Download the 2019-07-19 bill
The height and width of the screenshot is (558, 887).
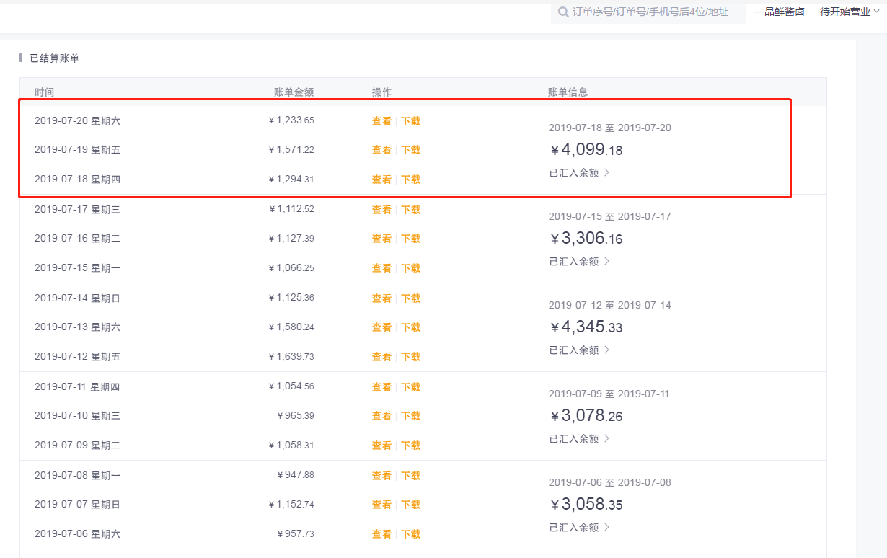[411, 150]
